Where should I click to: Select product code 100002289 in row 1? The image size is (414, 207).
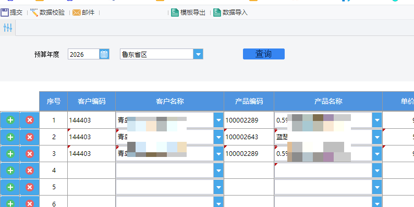click(x=249, y=120)
